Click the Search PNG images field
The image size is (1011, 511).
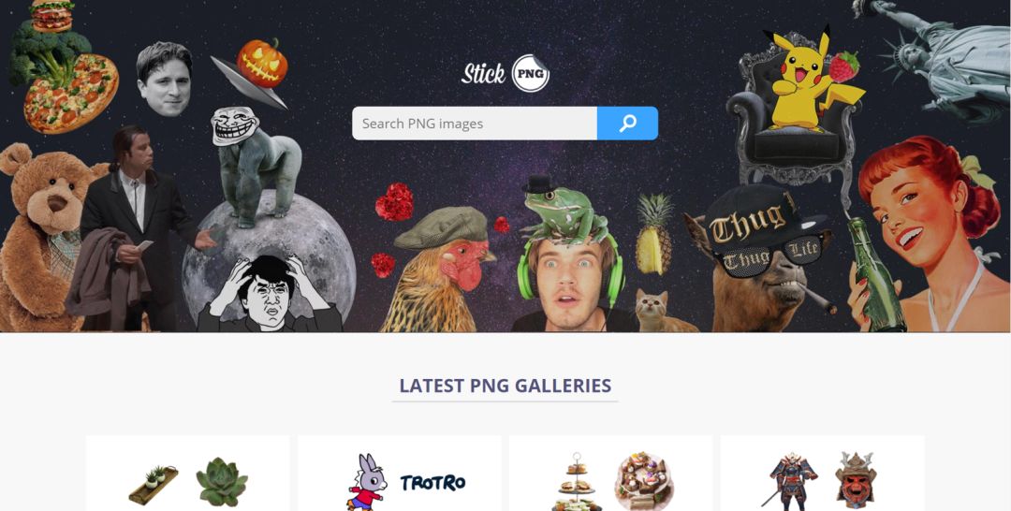[475, 124]
